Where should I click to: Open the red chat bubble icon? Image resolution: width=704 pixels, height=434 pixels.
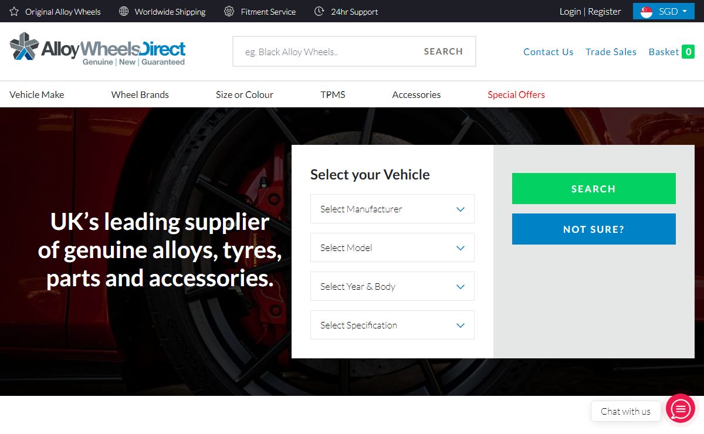[681, 409]
